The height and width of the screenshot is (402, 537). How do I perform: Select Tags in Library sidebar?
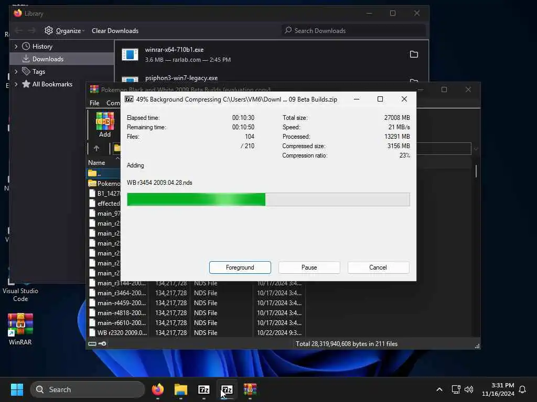(38, 71)
